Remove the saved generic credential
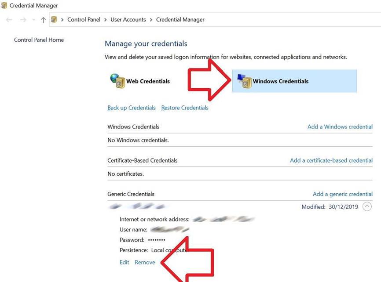 point(145,262)
